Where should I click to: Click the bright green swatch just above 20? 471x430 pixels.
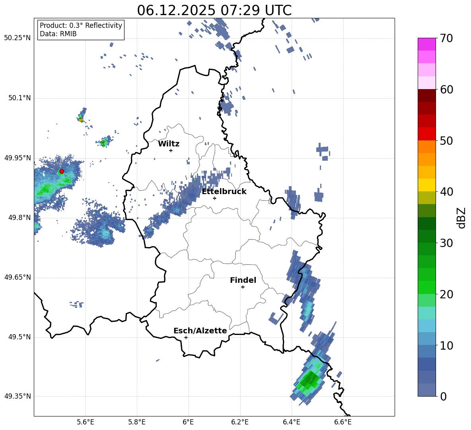click(426, 287)
